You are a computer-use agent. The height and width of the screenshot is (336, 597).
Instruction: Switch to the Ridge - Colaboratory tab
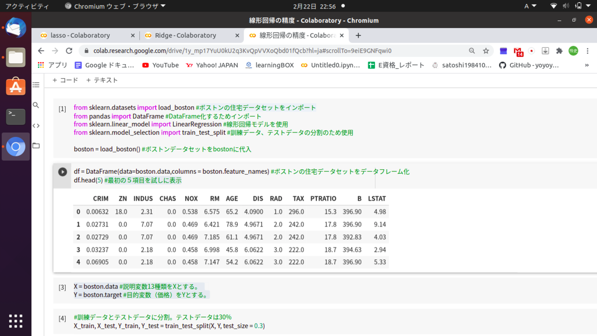185,35
